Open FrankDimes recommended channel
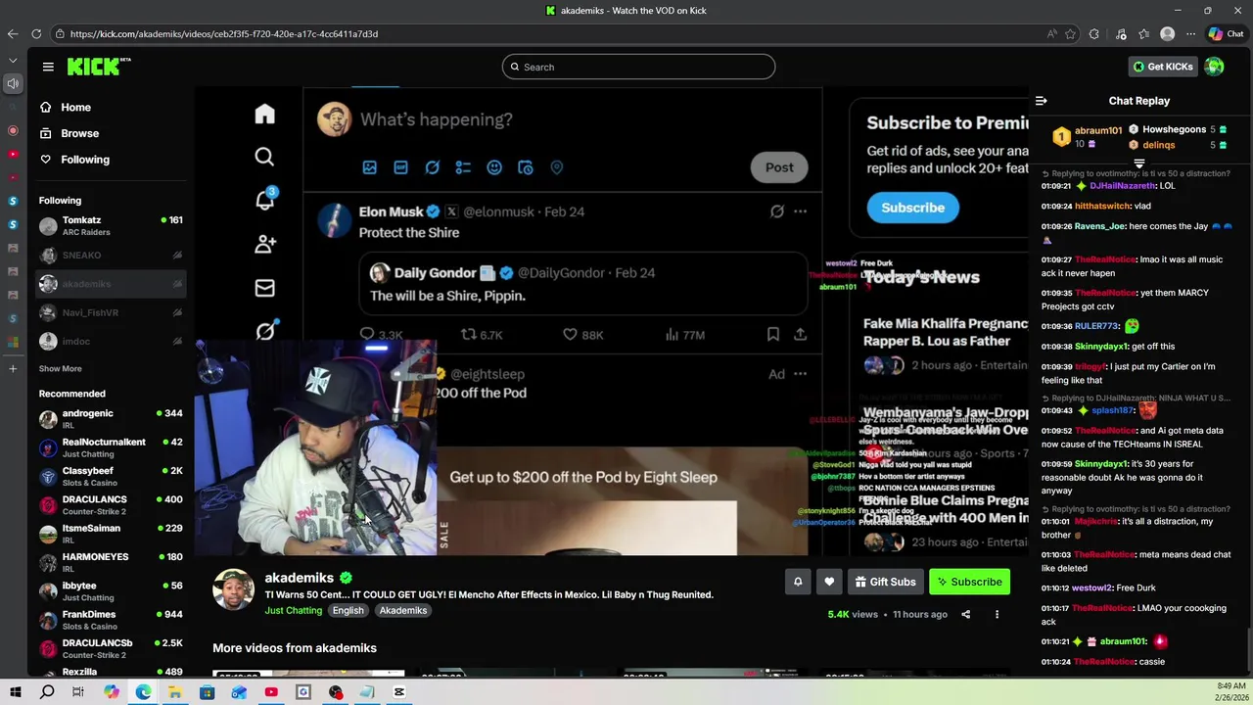This screenshot has width=1253, height=705. pyautogui.click(x=111, y=620)
